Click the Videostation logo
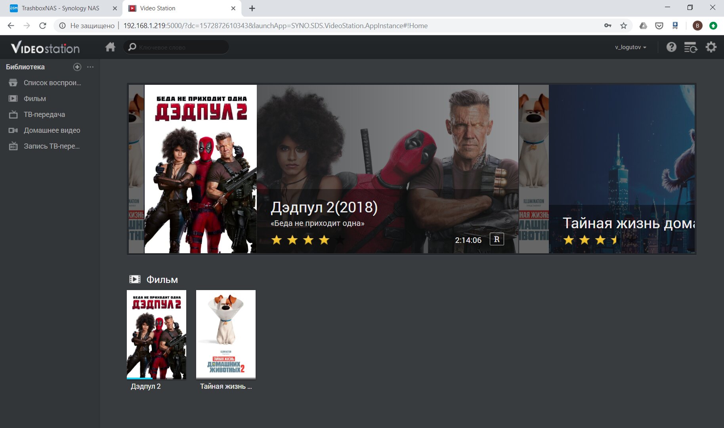This screenshot has width=724, height=428. [45, 48]
